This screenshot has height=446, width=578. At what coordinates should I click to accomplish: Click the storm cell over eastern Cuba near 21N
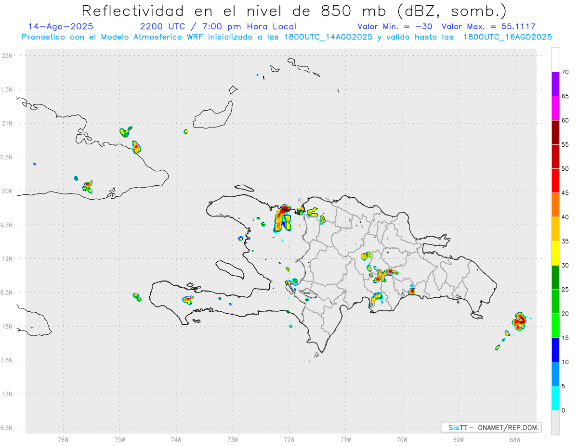tap(137, 147)
